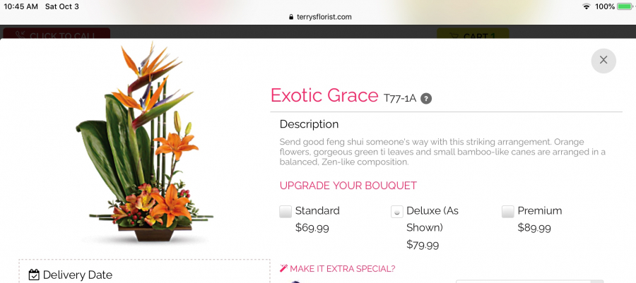Tap the shopping cart icon
The image size is (636, 283).
pyautogui.click(x=452, y=37)
